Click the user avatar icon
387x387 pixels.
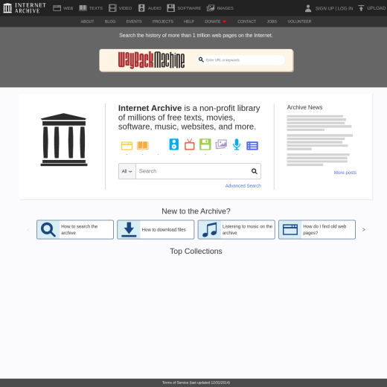tap(308, 8)
